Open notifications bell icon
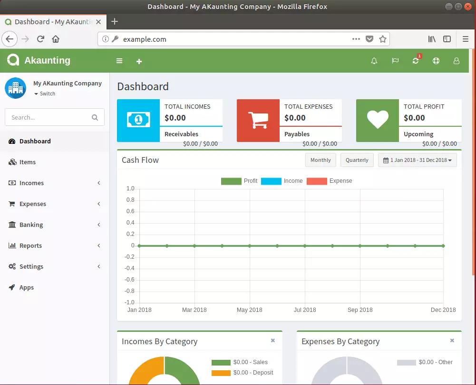The width and height of the screenshot is (476, 385). [x=374, y=61]
